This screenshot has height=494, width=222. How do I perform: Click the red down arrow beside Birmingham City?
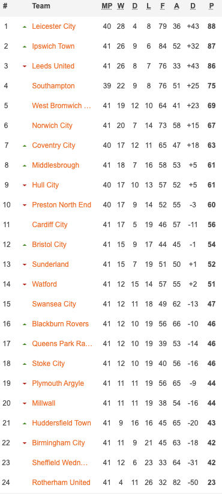pyautogui.click(x=25, y=444)
